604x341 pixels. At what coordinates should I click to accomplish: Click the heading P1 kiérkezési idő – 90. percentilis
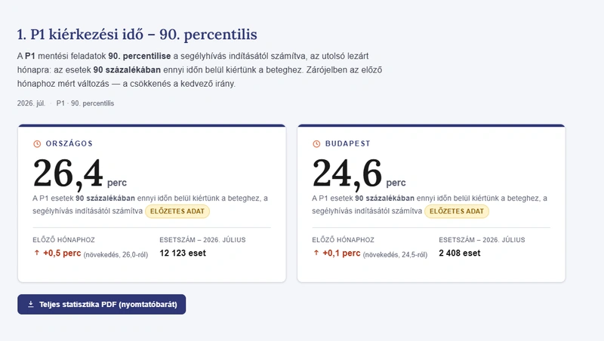[x=137, y=34]
